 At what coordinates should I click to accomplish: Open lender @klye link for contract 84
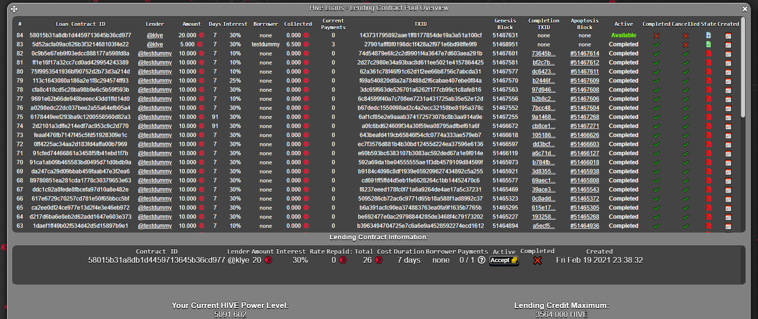[x=155, y=35]
